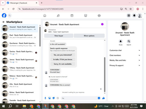Open Windows Task View button

point(17,106)
